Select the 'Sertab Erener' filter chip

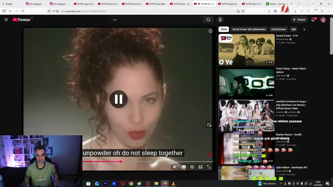pyautogui.click(x=279, y=29)
